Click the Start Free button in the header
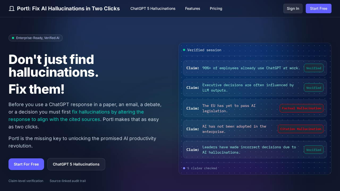This screenshot has height=191, width=340. pyautogui.click(x=318, y=8)
